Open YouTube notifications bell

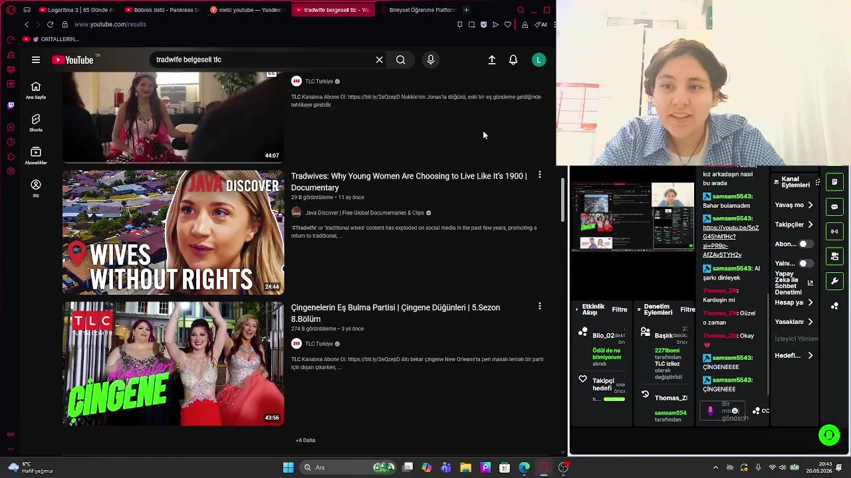513,60
